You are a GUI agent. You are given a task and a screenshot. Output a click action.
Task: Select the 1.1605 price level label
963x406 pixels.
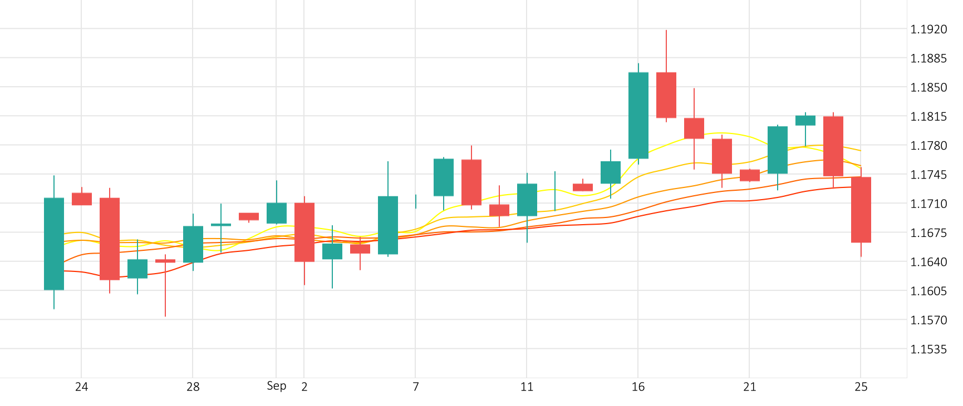click(x=928, y=291)
